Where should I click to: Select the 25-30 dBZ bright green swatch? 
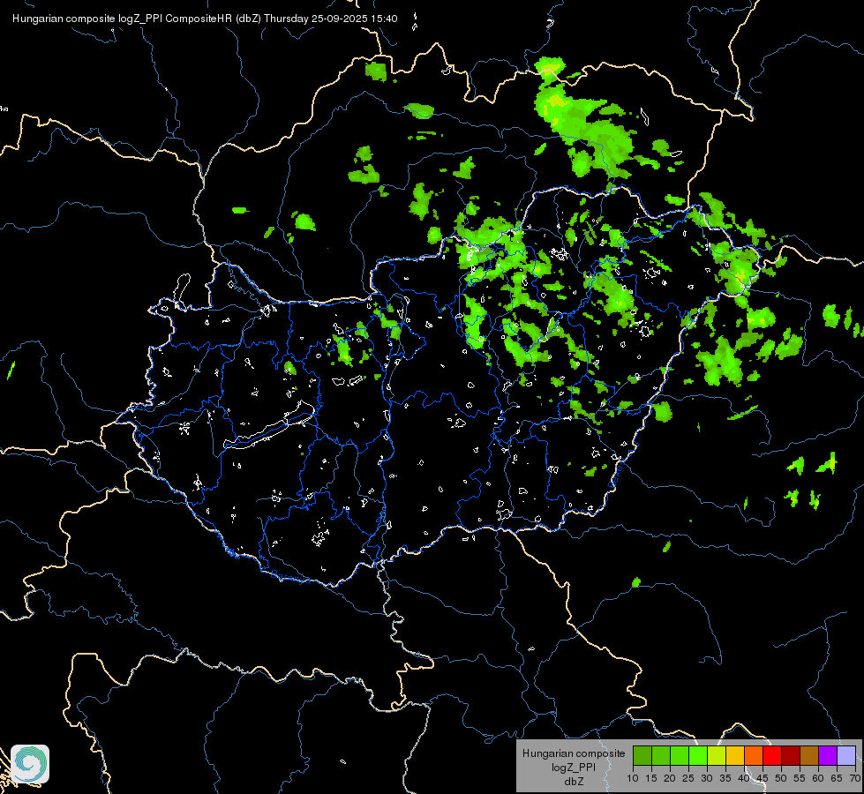[697, 755]
